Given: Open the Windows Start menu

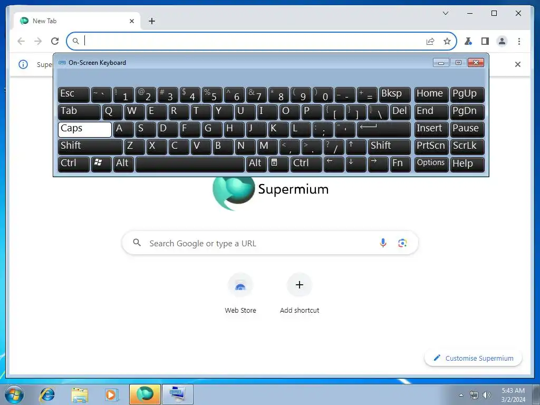Looking at the screenshot, I should click(14, 394).
